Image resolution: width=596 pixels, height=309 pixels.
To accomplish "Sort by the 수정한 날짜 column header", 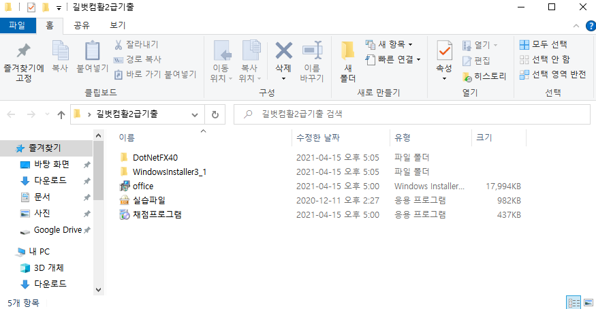I will 318,137.
